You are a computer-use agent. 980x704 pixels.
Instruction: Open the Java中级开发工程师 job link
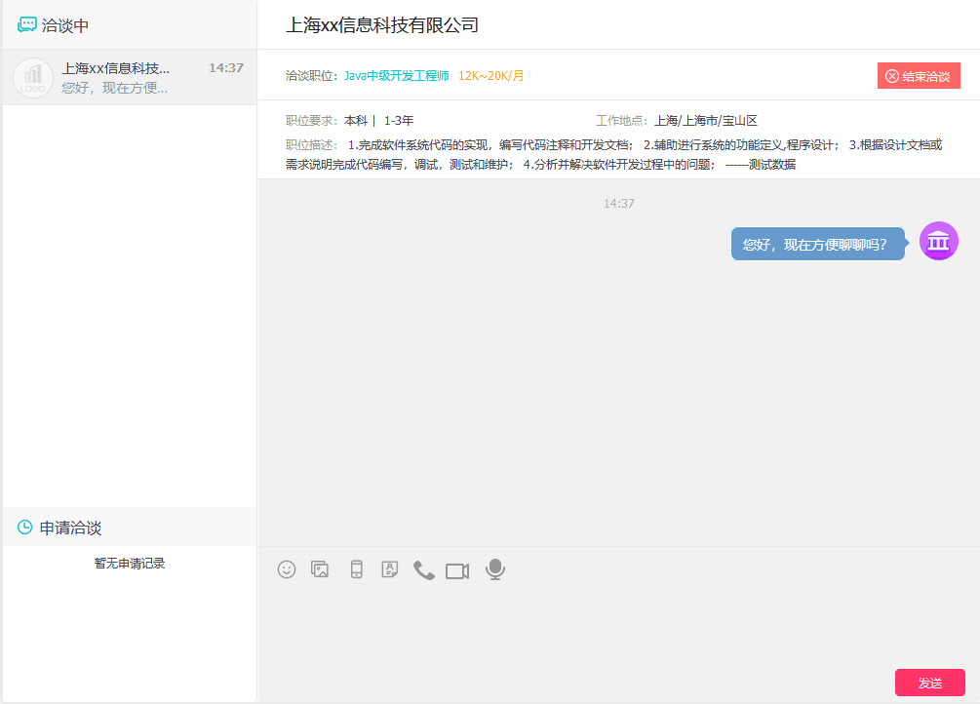click(394, 74)
